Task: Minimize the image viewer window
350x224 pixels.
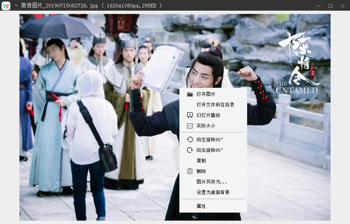Action: pos(318,6)
